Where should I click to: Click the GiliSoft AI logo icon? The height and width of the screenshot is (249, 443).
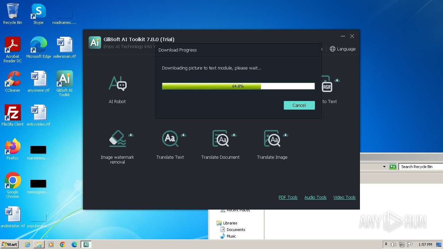[94, 42]
